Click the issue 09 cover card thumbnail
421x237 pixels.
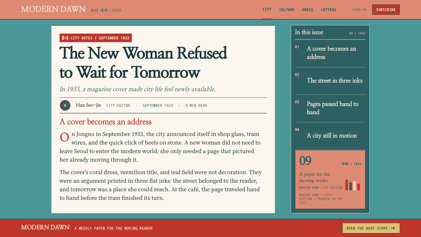click(x=330, y=179)
